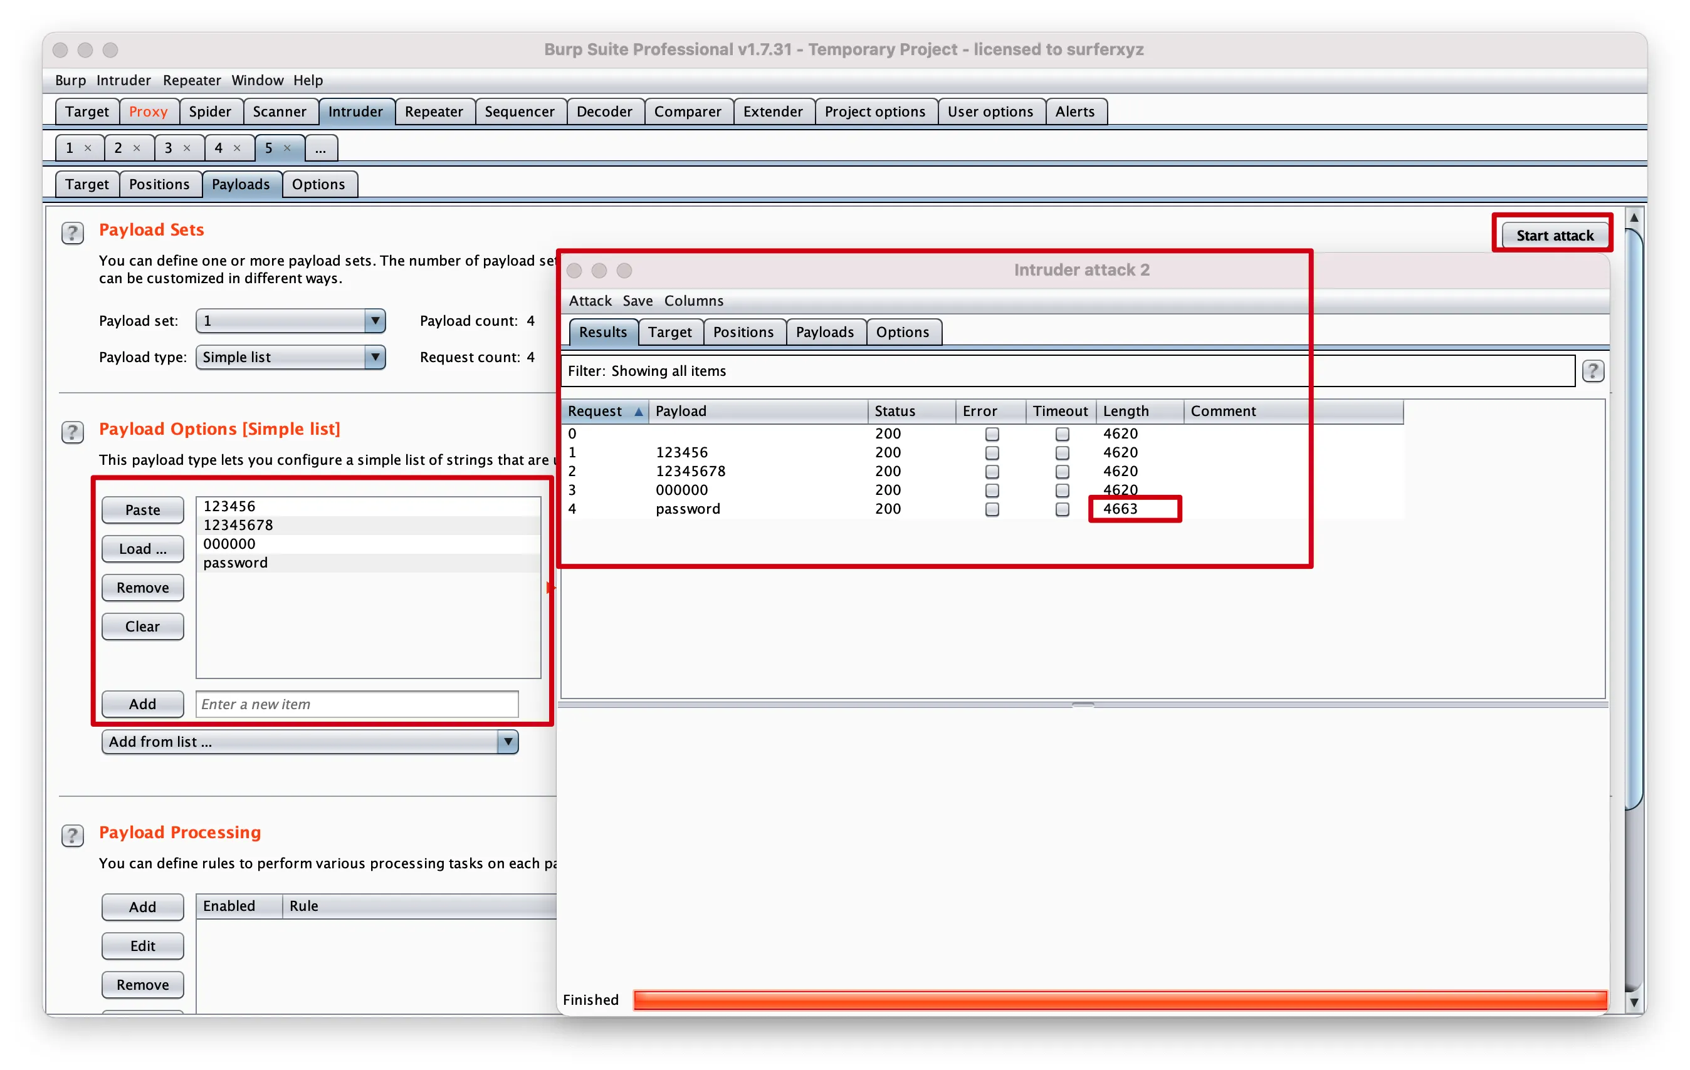1690x1070 pixels.
Task: Click the results pane split divider handle
Action: [x=1083, y=705]
